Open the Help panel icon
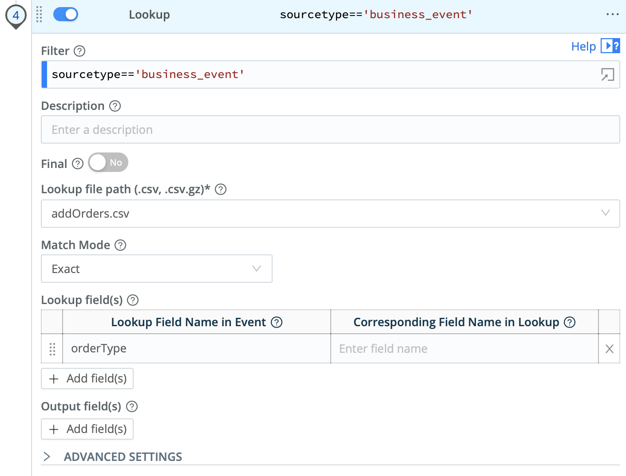This screenshot has height=476, width=626. pos(610,46)
